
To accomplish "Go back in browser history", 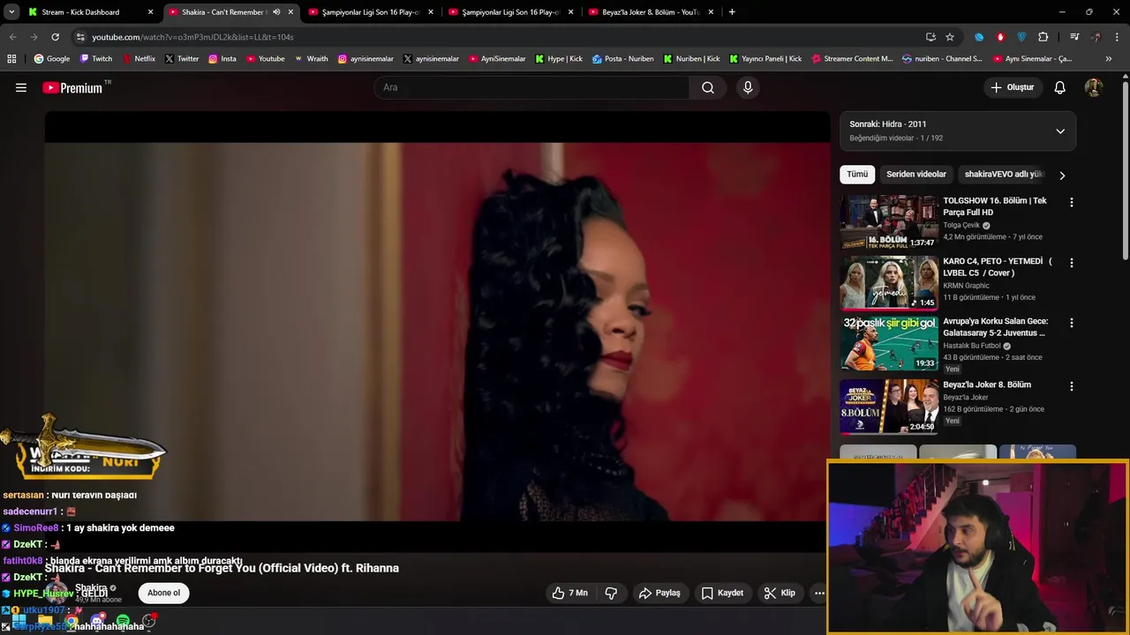I will click(x=12, y=37).
